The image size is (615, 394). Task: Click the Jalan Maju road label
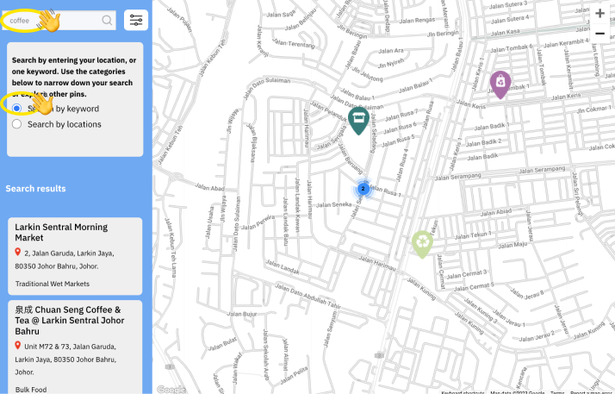[512, 245]
